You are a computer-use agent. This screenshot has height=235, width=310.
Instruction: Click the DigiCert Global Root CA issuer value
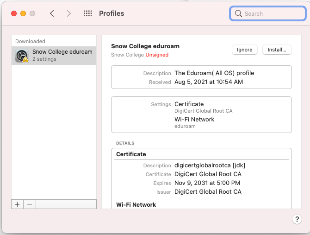pyautogui.click(x=208, y=191)
